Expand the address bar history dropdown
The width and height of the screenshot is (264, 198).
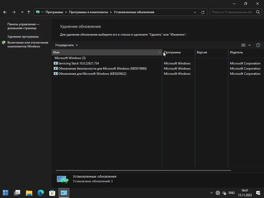coord(195,12)
